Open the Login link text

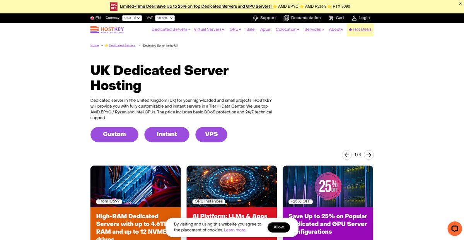[x=364, y=18]
